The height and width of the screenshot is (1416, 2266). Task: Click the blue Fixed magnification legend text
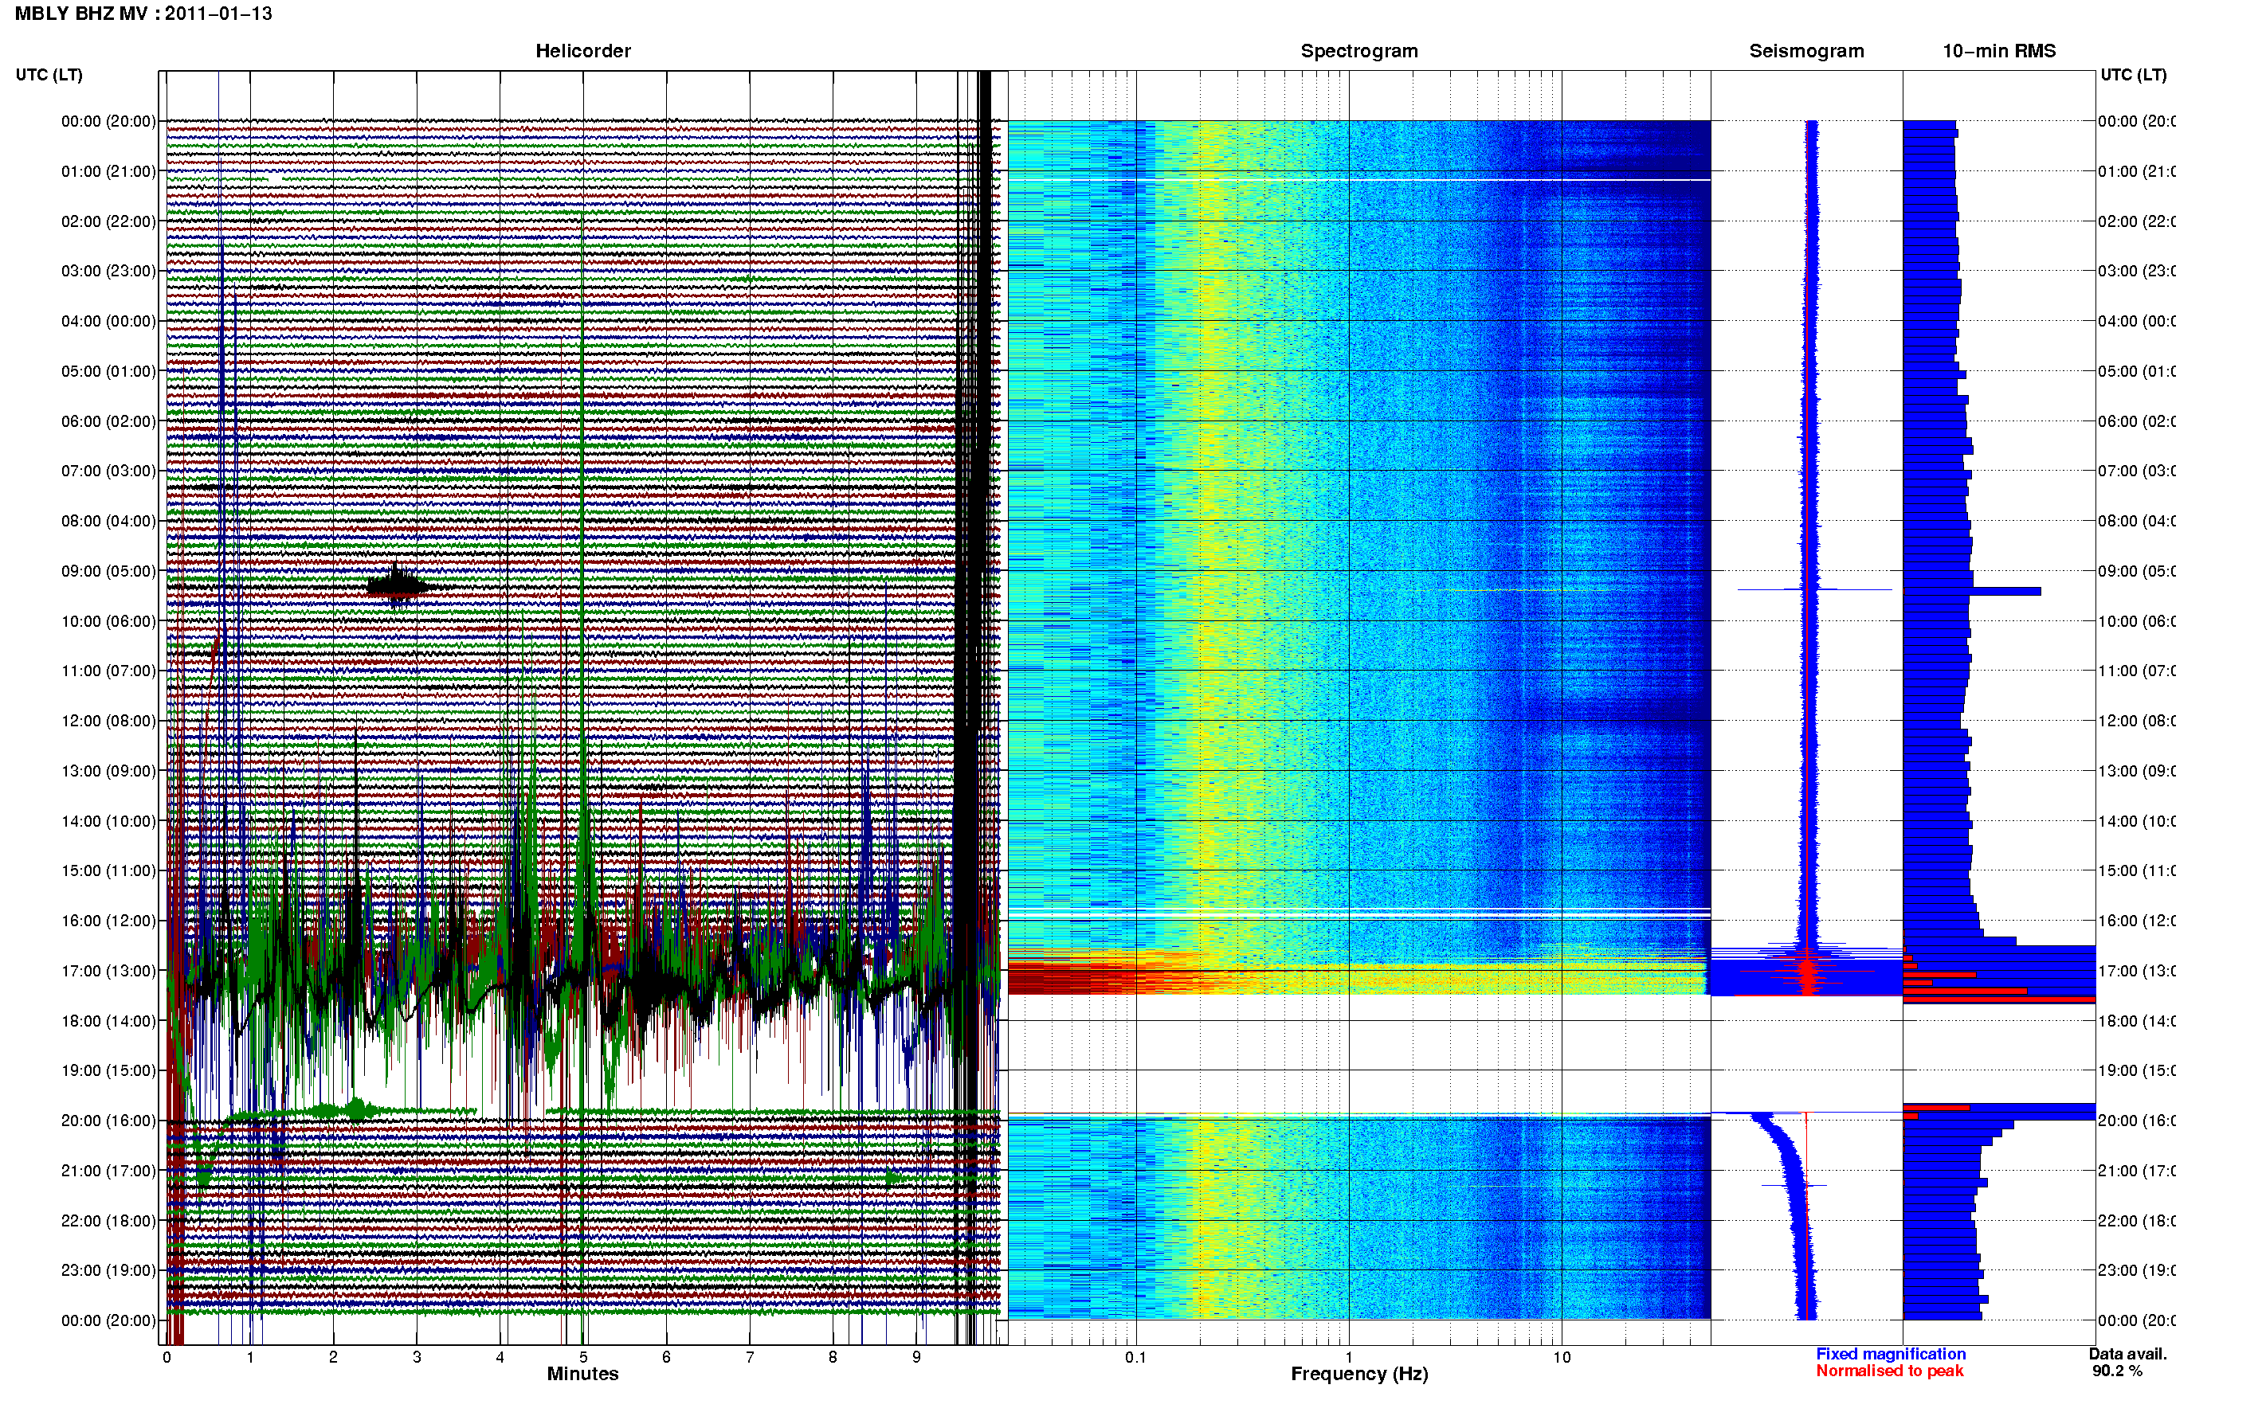[1891, 1354]
